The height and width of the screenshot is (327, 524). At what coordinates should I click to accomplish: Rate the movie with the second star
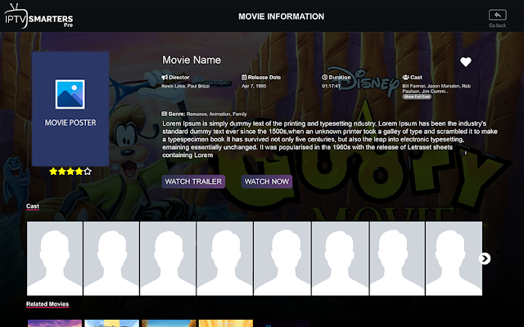pyautogui.click(x=62, y=172)
